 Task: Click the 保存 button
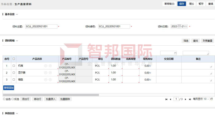[x=182, y=4]
